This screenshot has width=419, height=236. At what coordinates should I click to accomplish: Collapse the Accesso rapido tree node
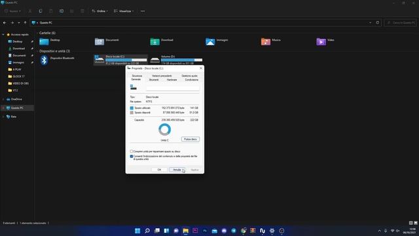coord(3,35)
